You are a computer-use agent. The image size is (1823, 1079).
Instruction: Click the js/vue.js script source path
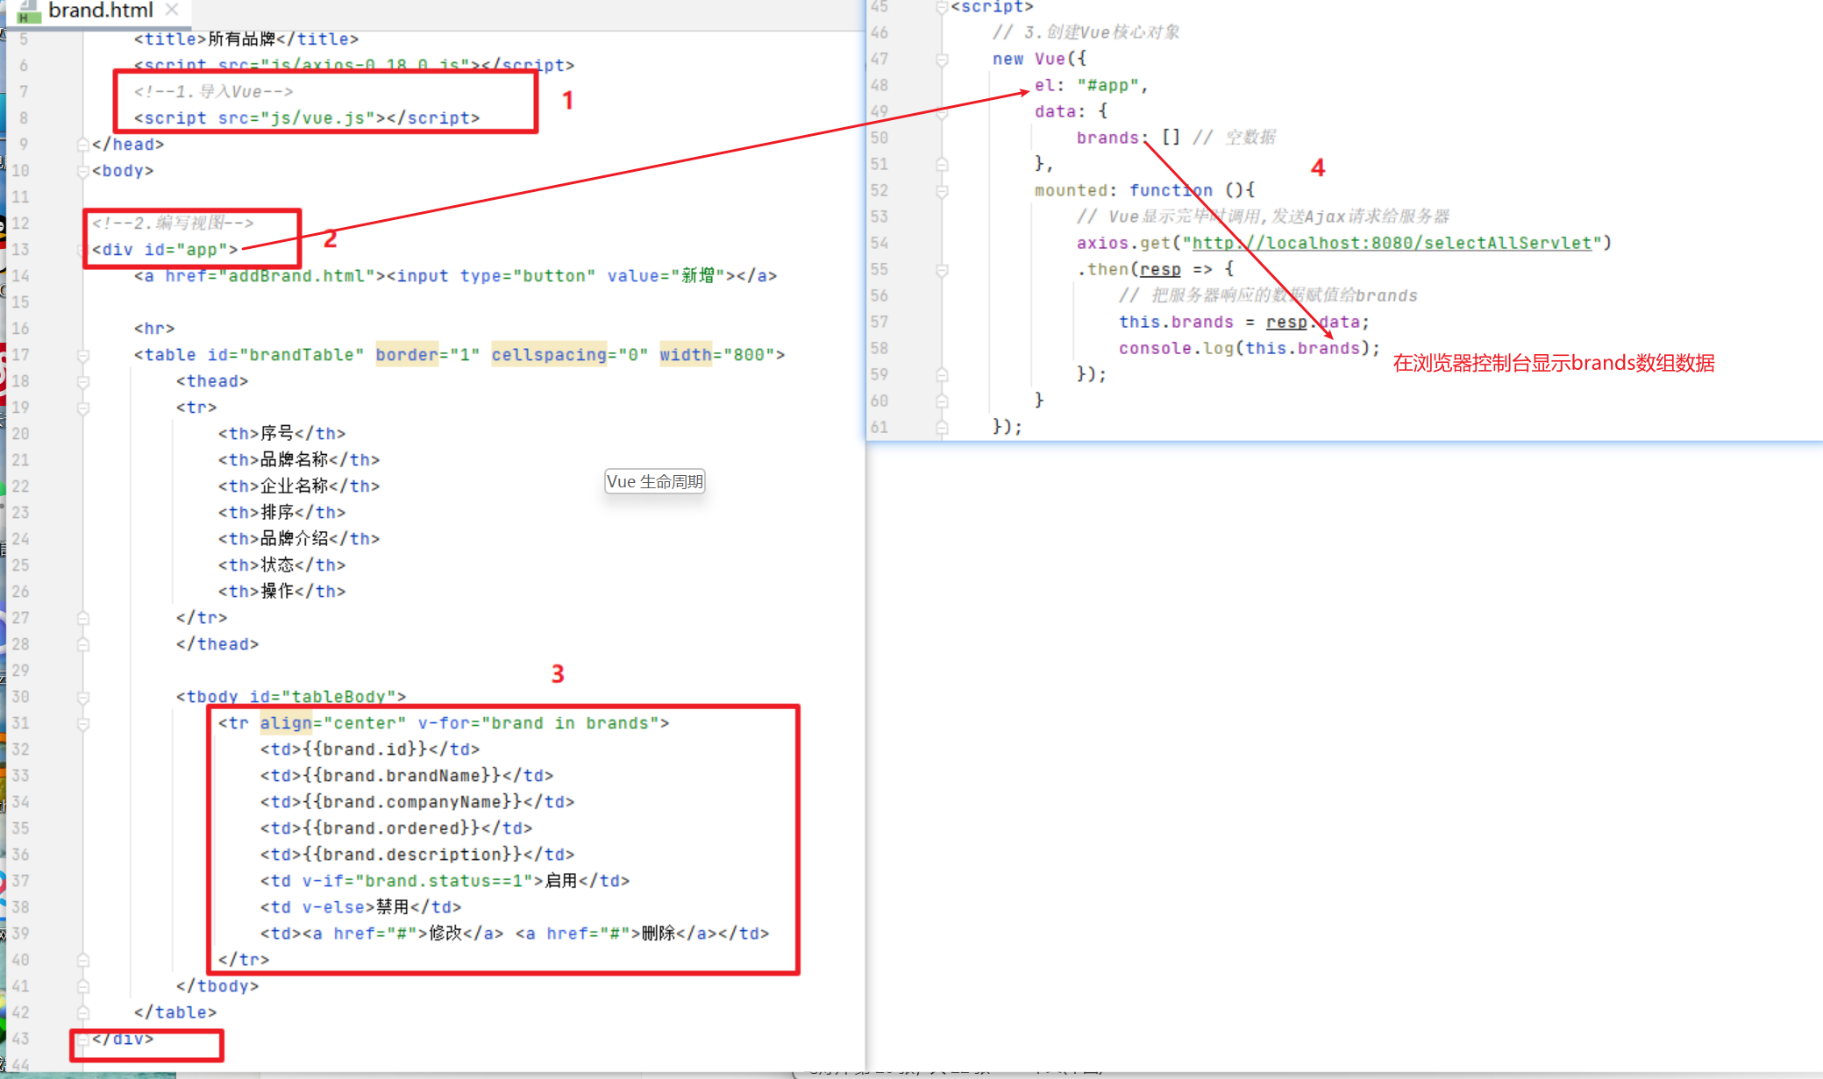point(318,118)
